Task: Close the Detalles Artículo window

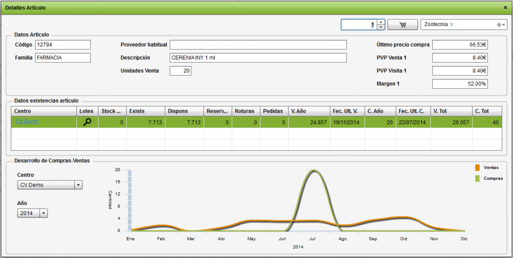Action: 505,8
